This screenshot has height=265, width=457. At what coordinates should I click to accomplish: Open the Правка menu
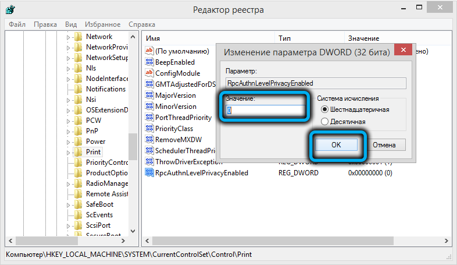point(45,24)
